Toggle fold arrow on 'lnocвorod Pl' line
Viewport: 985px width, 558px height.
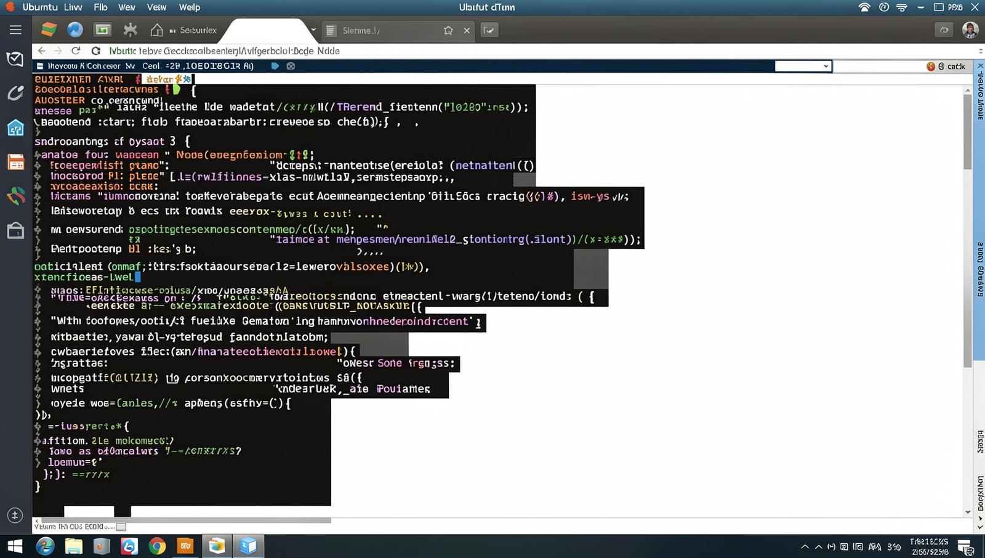38,176
